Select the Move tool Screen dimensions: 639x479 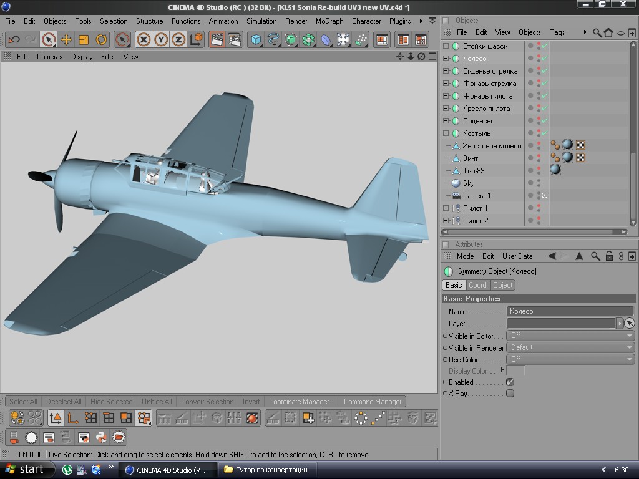pyautogui.click(x=66, y=40)
